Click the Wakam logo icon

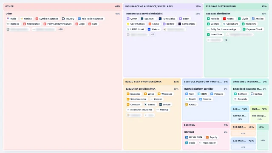(x=149, y=29)
